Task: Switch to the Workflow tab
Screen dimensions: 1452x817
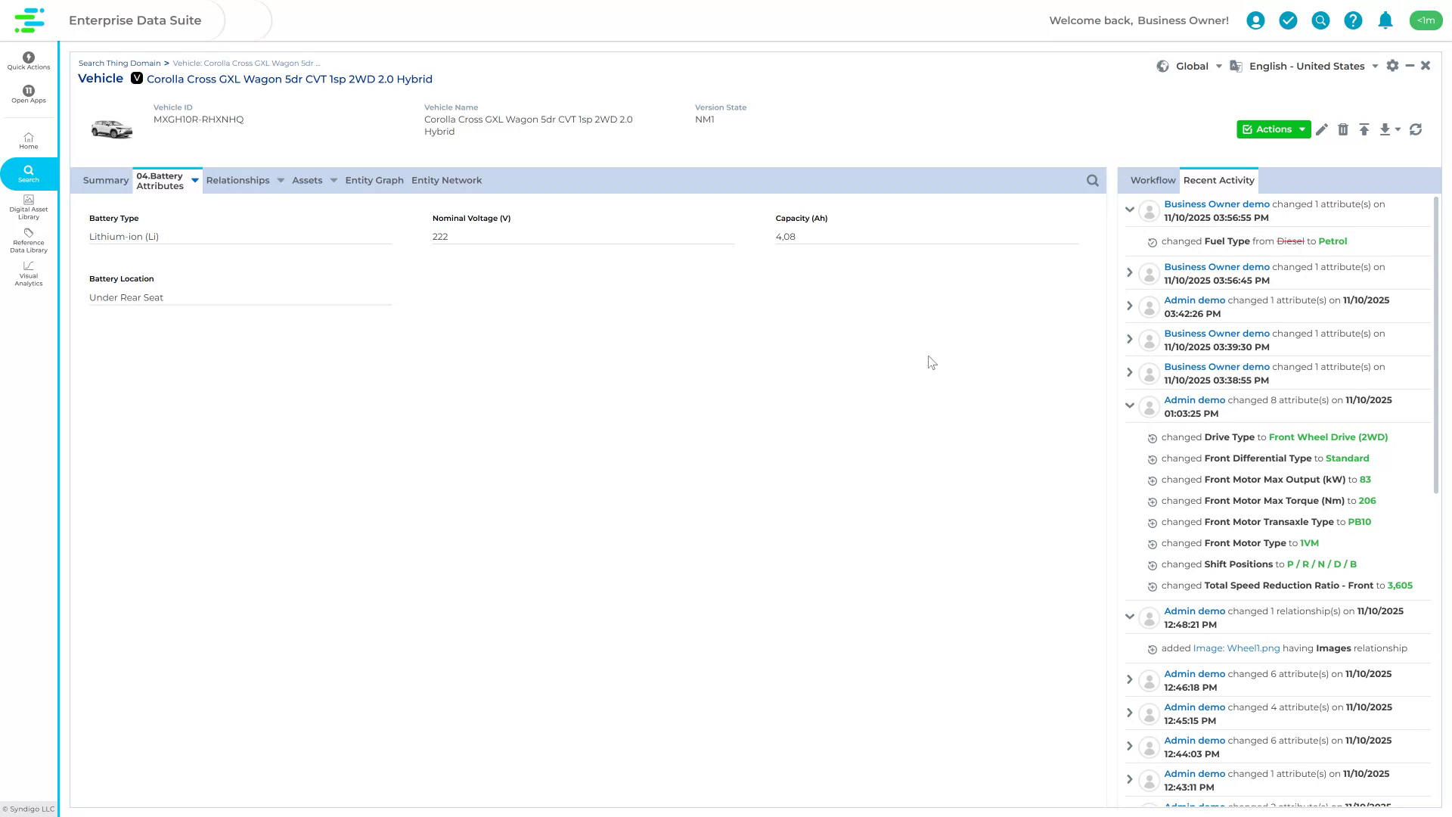Action: coord(1152,180)
